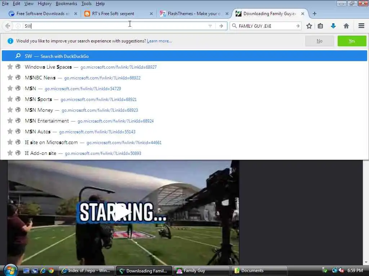
Task: Select MSN Entertainment suggestion
Action: coord(184,121)
